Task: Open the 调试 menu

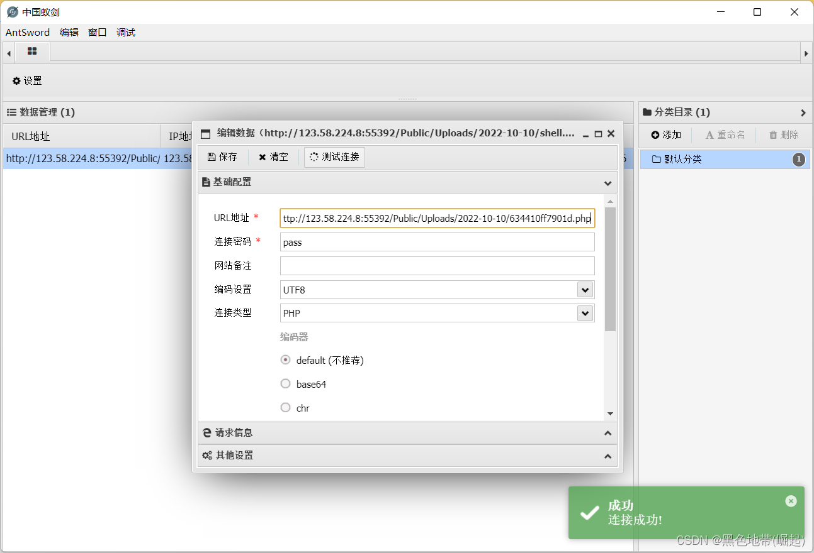Action: 125,32
